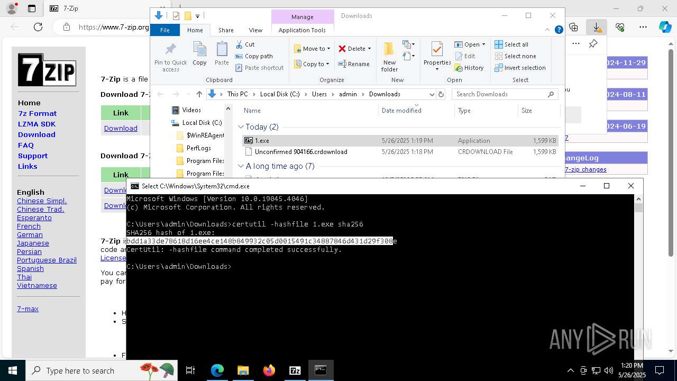Viewport: 677px width, 381px height.
Task: Open Start menu
Action: [12, 370]
